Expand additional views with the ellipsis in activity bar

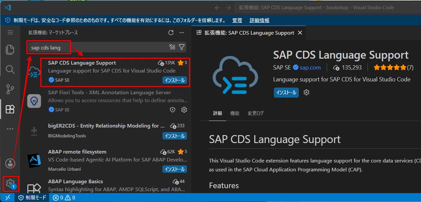point(10,129)
